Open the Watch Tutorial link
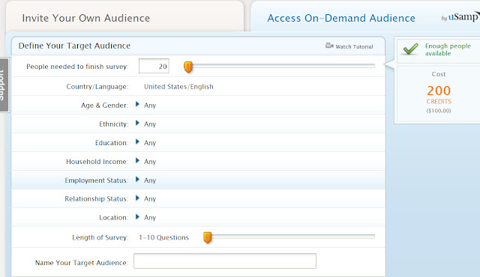Screen dimensions: 480x277 (354, 46)
